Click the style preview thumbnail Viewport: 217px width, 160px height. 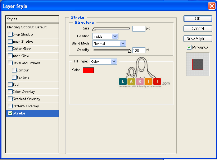click(198, 64)
